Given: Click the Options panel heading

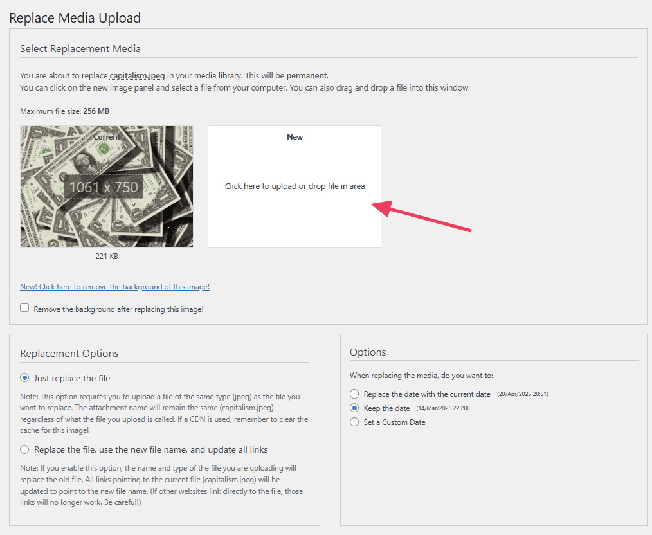Looking at the screenshot, I should click(x=368, y=352).
